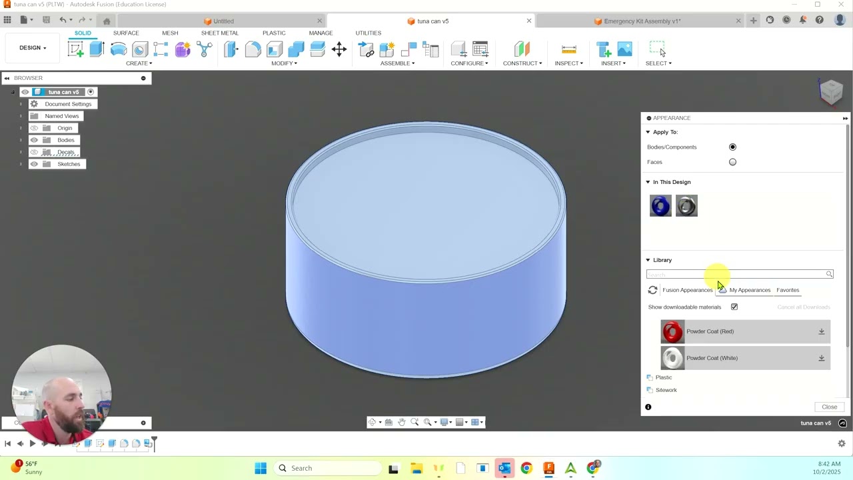Click the Undo arrow icon
The image size is (853, 480).
[63, 20]
